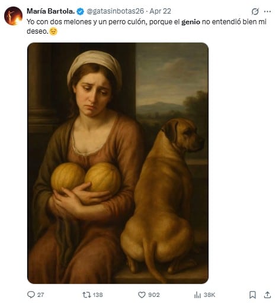The height and width of the screenshot is (304, 279).
Task: Click the reply speech-bubble icon
Action: (31, 295)
